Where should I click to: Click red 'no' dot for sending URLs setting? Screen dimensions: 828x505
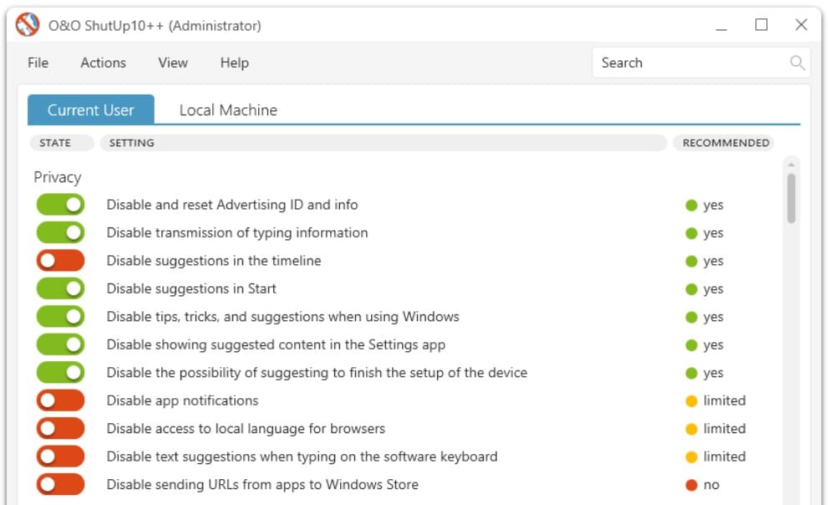coord(691,485)
